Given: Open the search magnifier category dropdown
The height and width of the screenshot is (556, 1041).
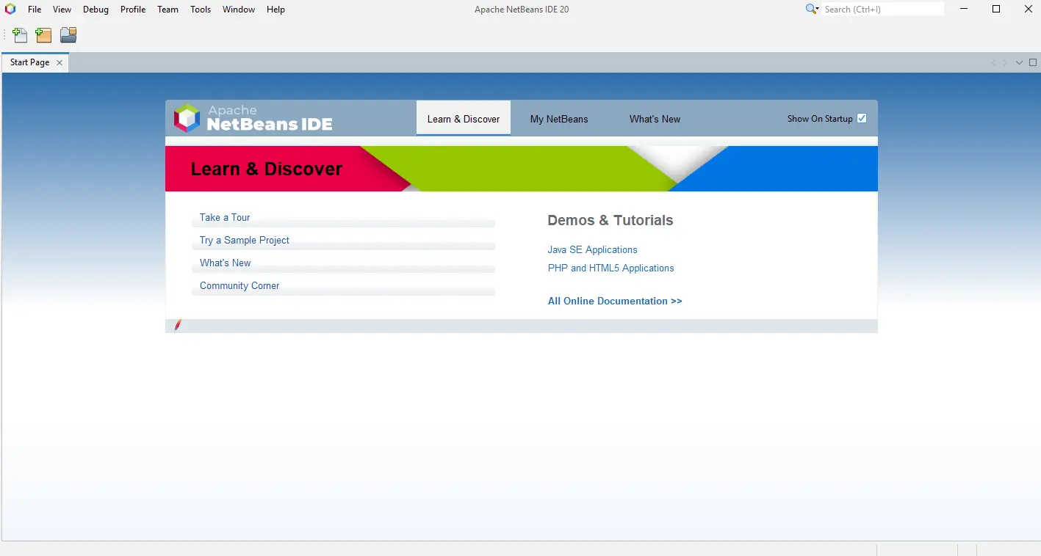Looking at the screenshot, I should coord(812,10).
